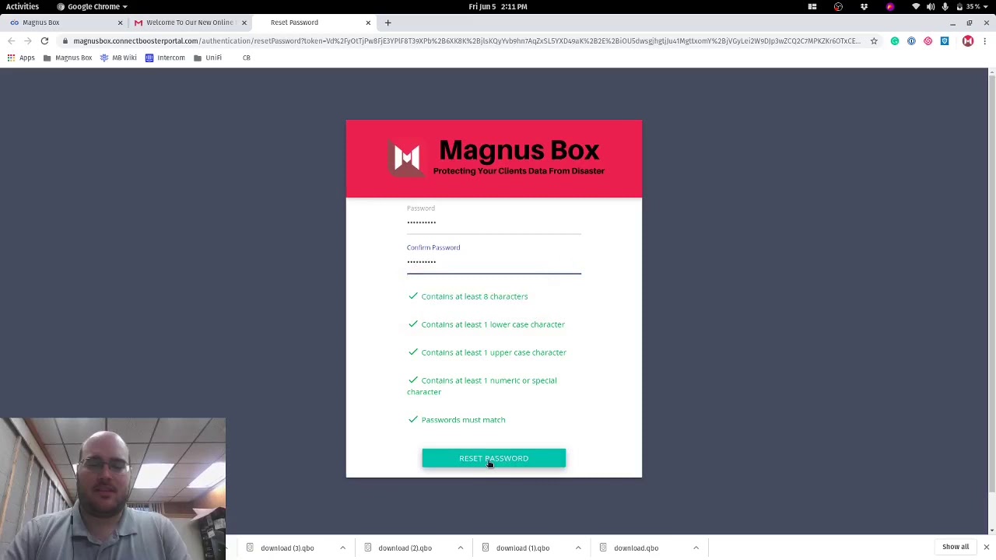Open the Intercom bookmark
The image size is (996, 560).
pos(165,58)
